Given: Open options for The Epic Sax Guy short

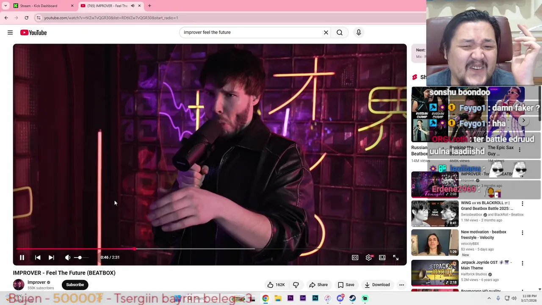Looking at the screenshot, I should click(x=520, y=150).
